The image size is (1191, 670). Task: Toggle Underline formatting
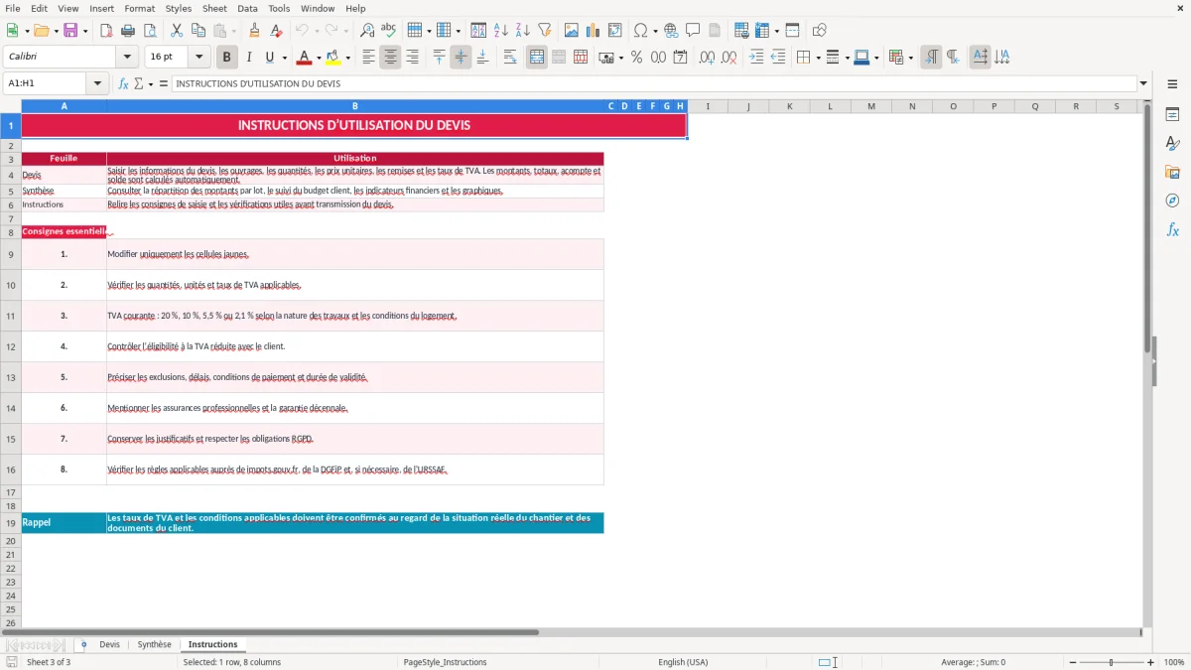pos(269,58)
